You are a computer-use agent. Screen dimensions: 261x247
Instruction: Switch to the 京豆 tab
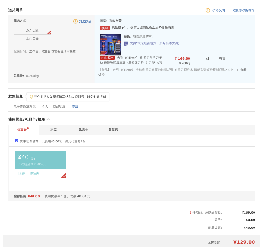pyautogui.click(x=53, y=130)
